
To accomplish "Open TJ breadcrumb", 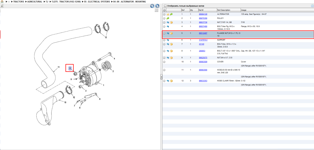I will click(x=47, y=2).
